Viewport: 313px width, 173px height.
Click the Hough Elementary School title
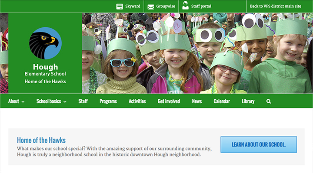point(45,70)
